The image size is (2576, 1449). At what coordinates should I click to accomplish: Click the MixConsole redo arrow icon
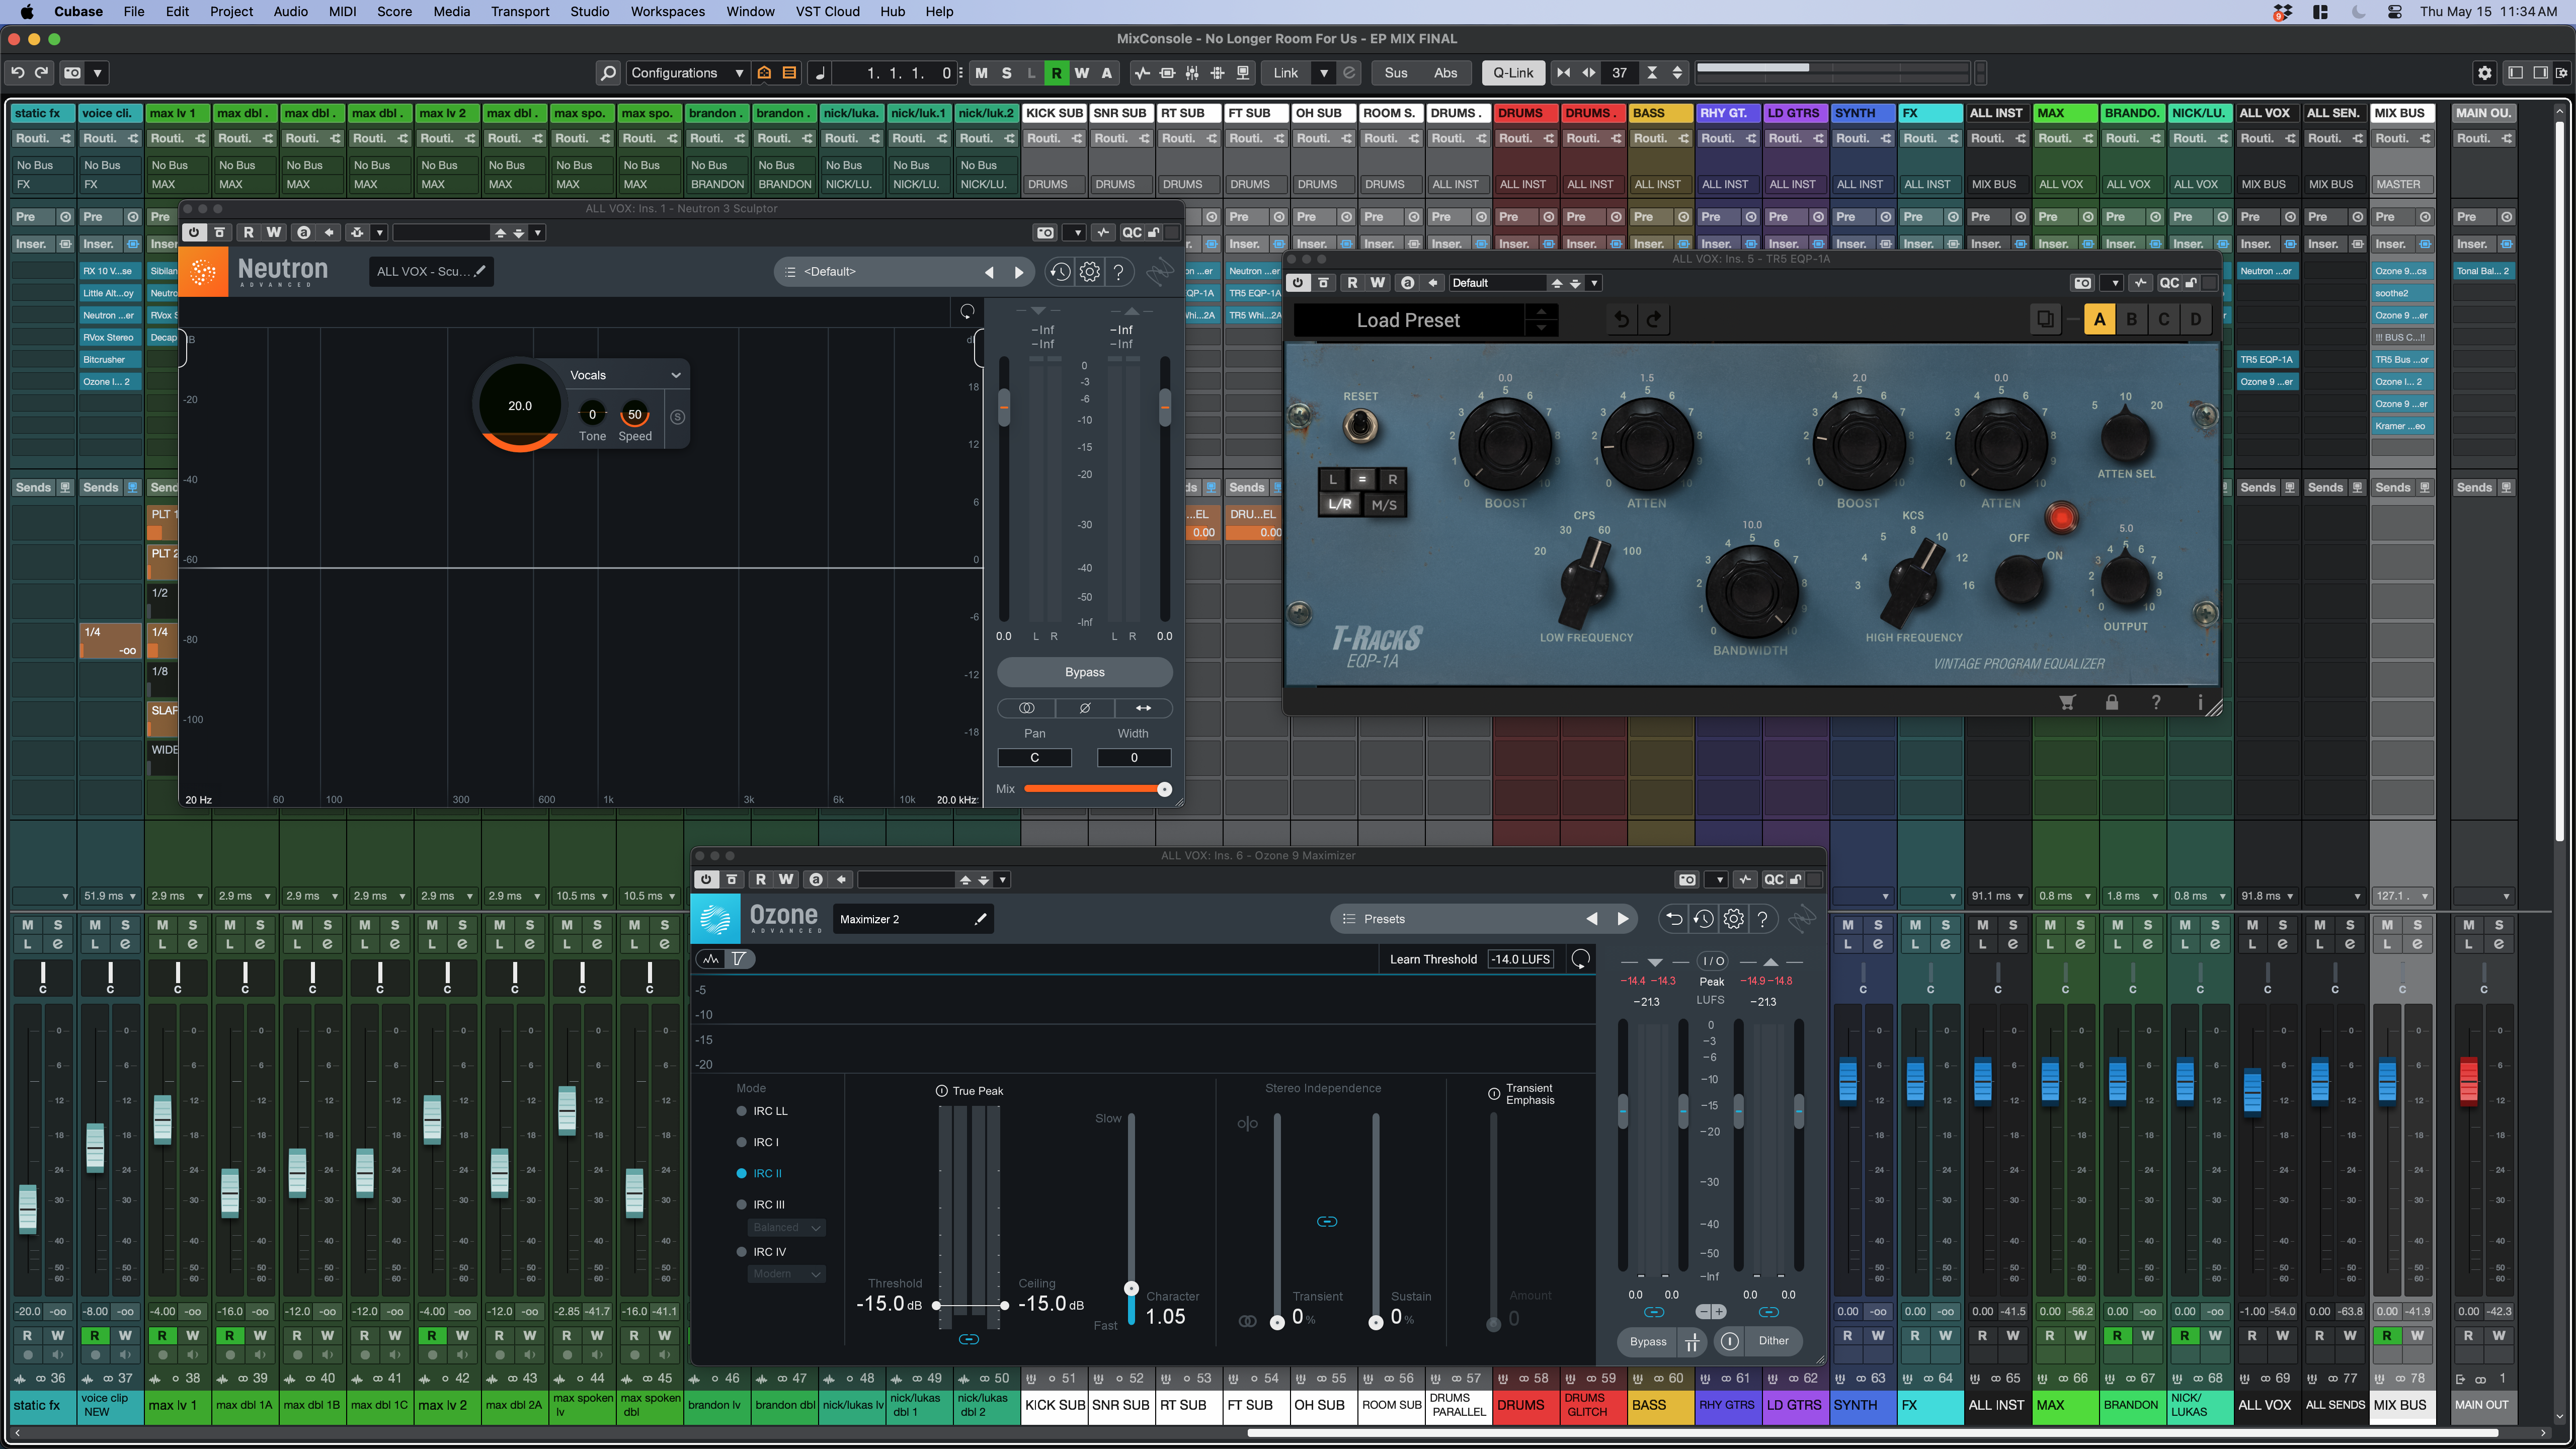[x=41, y=72]
